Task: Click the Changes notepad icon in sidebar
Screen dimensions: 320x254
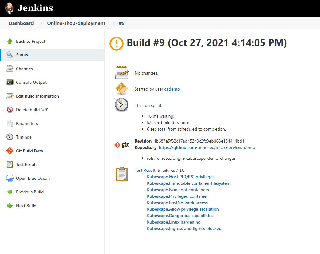Action: [x=10, y=69]
